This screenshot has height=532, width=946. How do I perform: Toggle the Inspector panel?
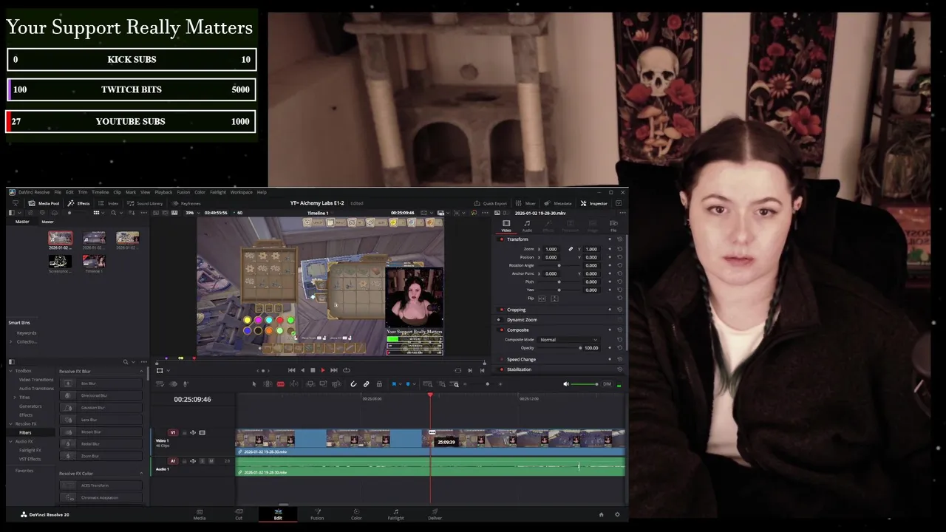(x=594, y=203)
